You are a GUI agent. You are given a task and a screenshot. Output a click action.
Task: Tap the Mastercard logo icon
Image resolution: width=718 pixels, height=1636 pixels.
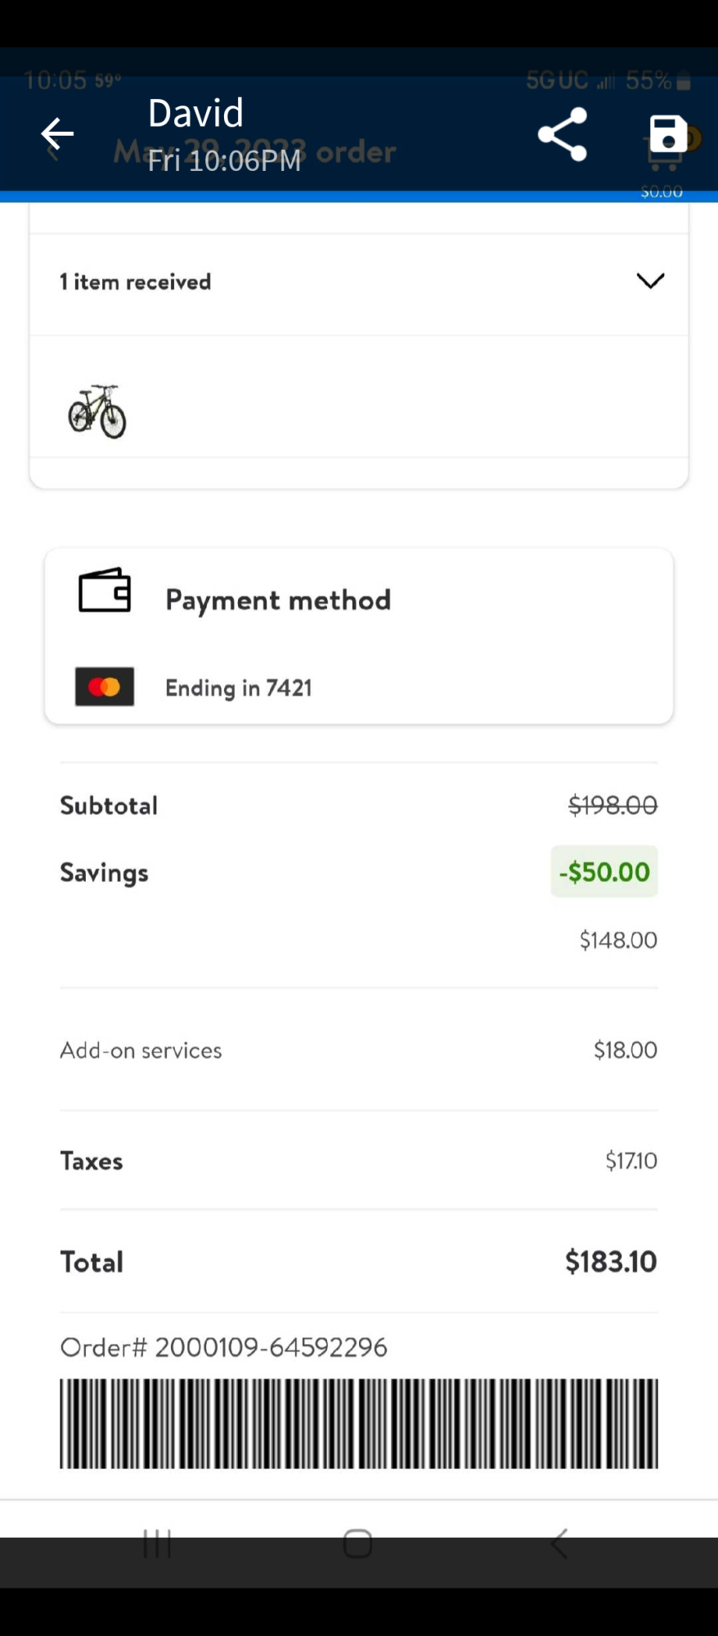[105, 687]
